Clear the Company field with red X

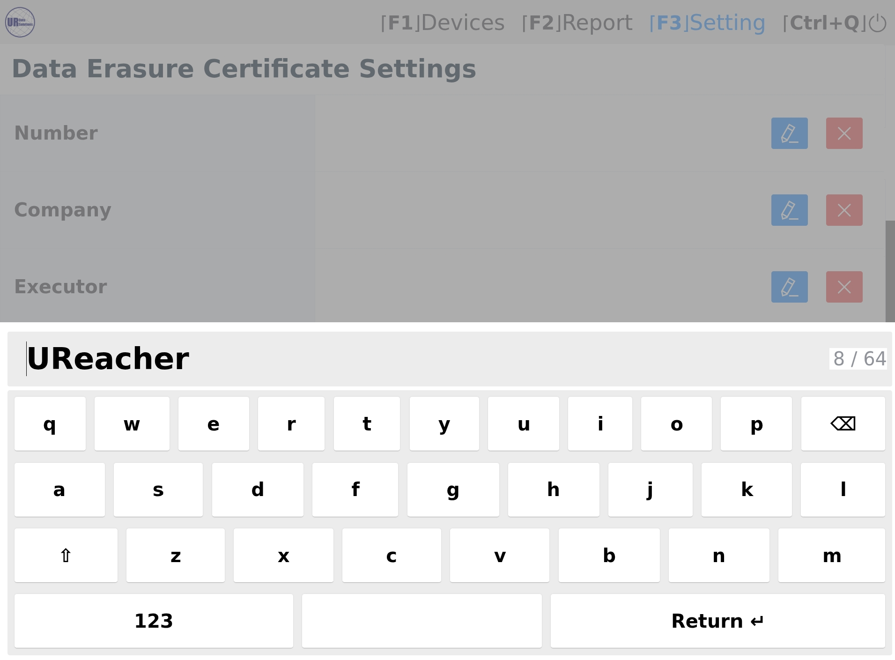844,210
